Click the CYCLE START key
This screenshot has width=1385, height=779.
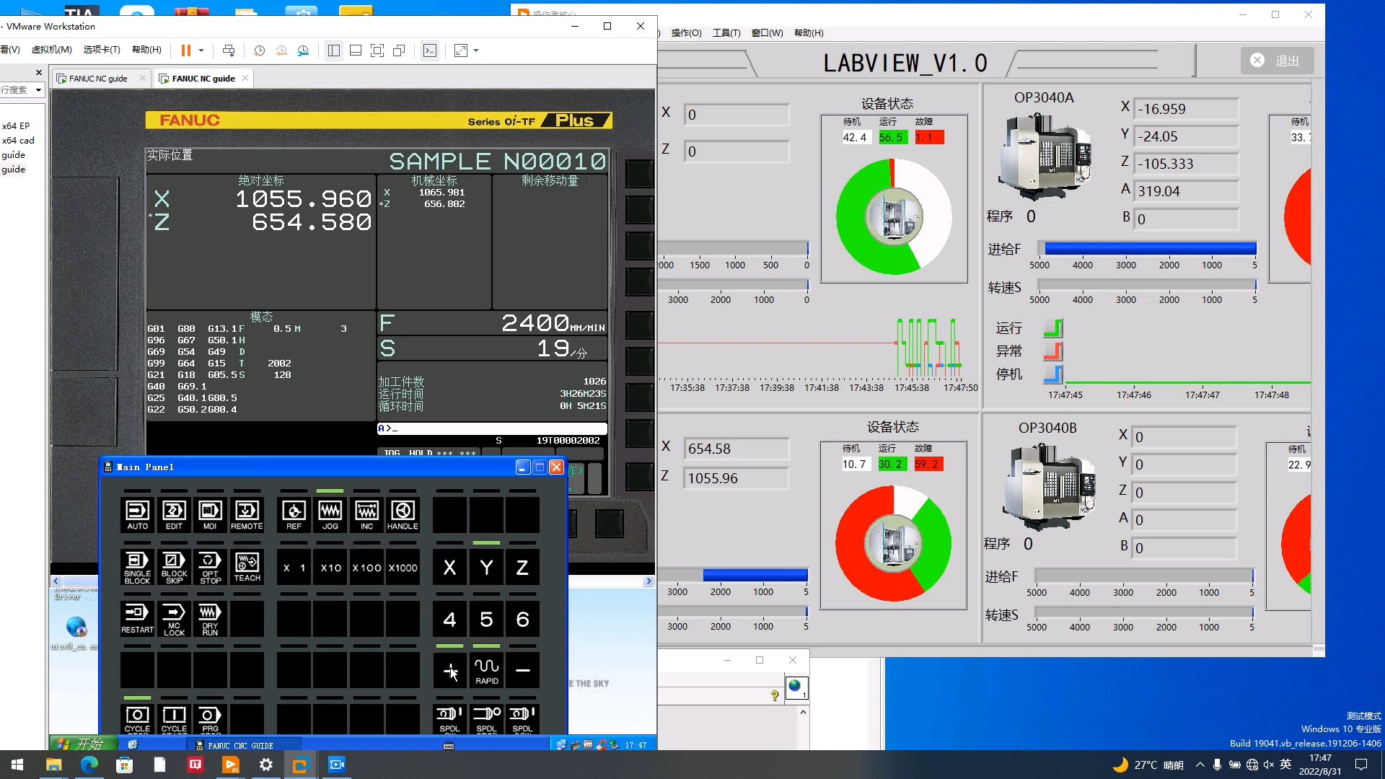tap(174, 719)
